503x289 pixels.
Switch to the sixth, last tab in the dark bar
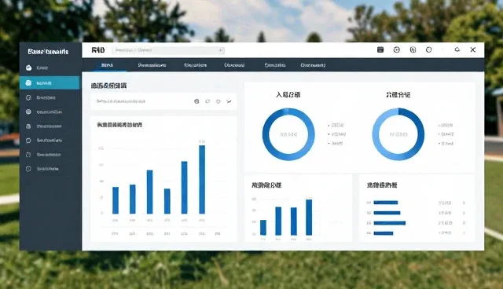point(313,65)
